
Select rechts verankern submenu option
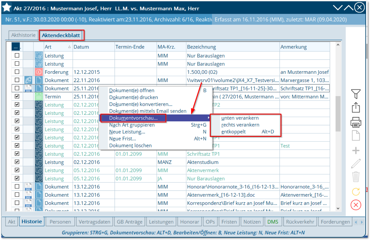(245, 125)
